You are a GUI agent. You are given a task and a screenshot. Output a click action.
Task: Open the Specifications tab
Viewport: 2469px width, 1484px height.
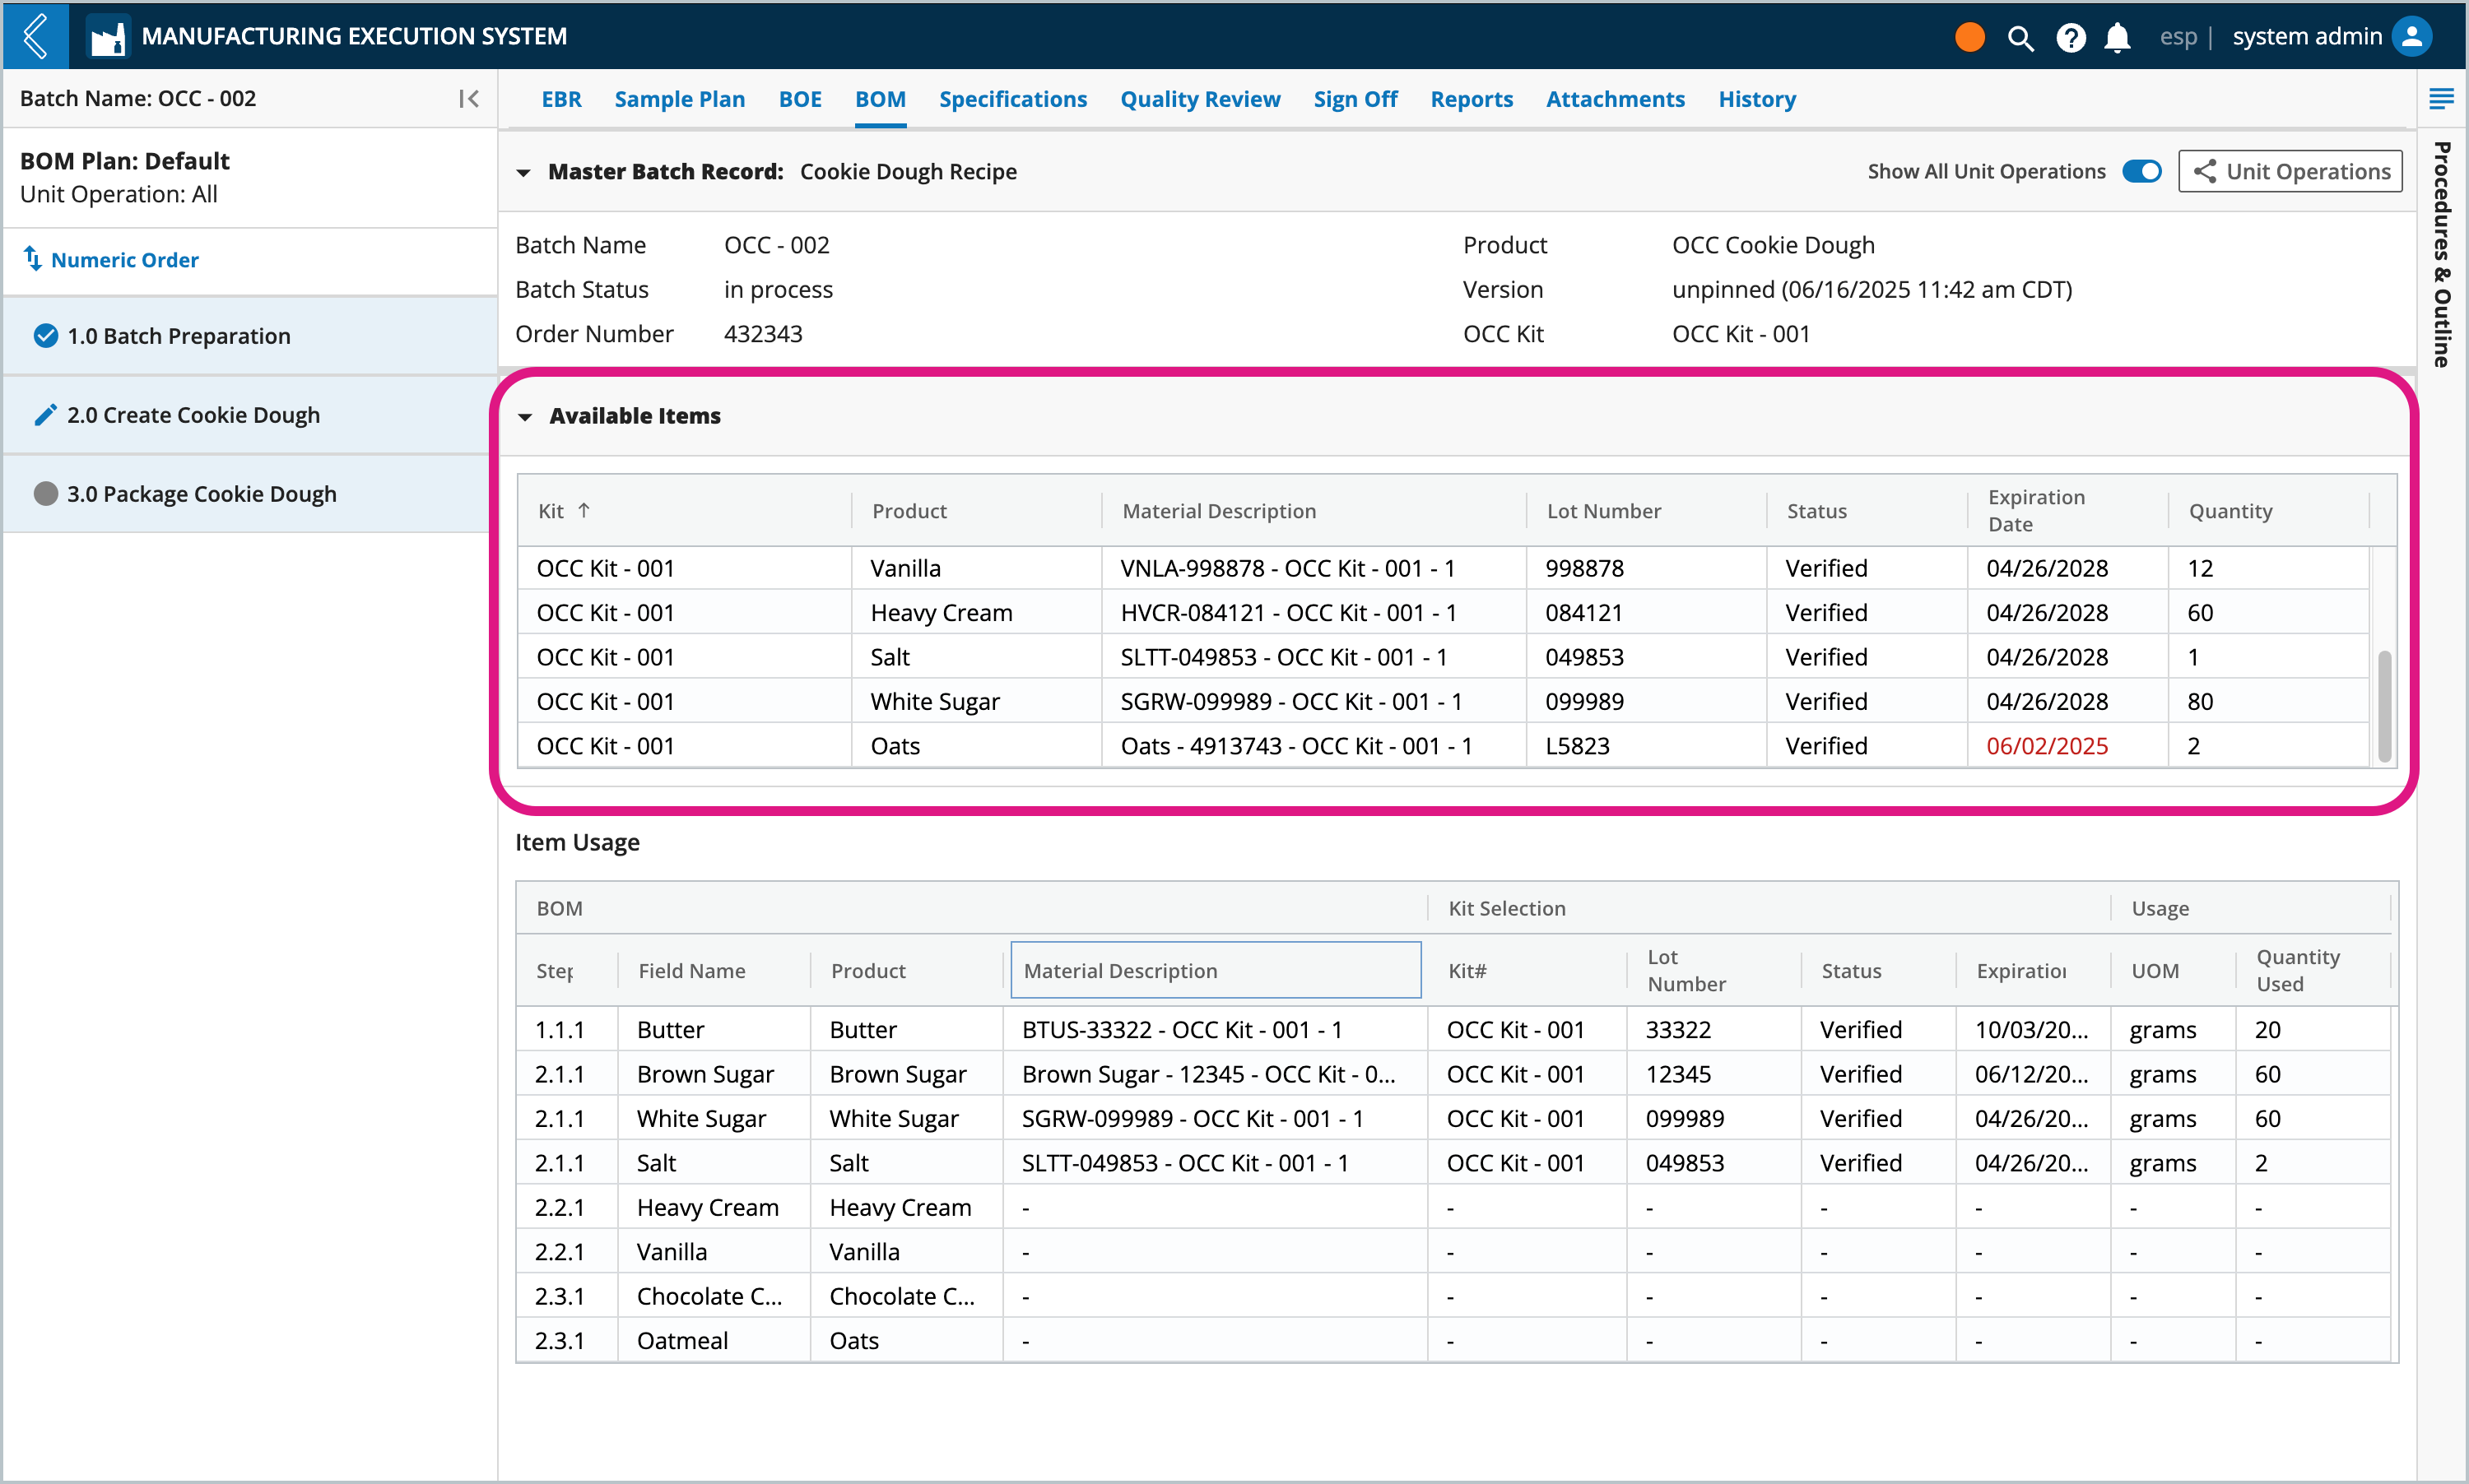click(x=1012, y=99)
